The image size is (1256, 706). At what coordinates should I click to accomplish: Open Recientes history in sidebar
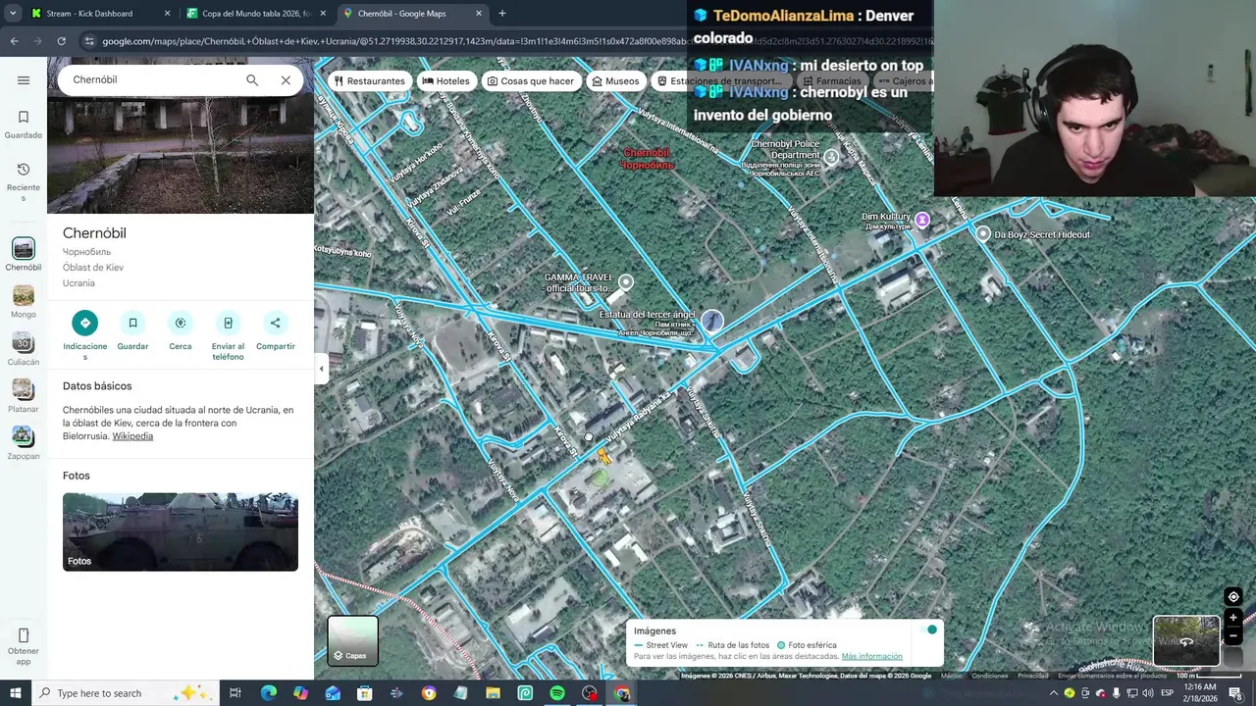[x=24, y=182]
